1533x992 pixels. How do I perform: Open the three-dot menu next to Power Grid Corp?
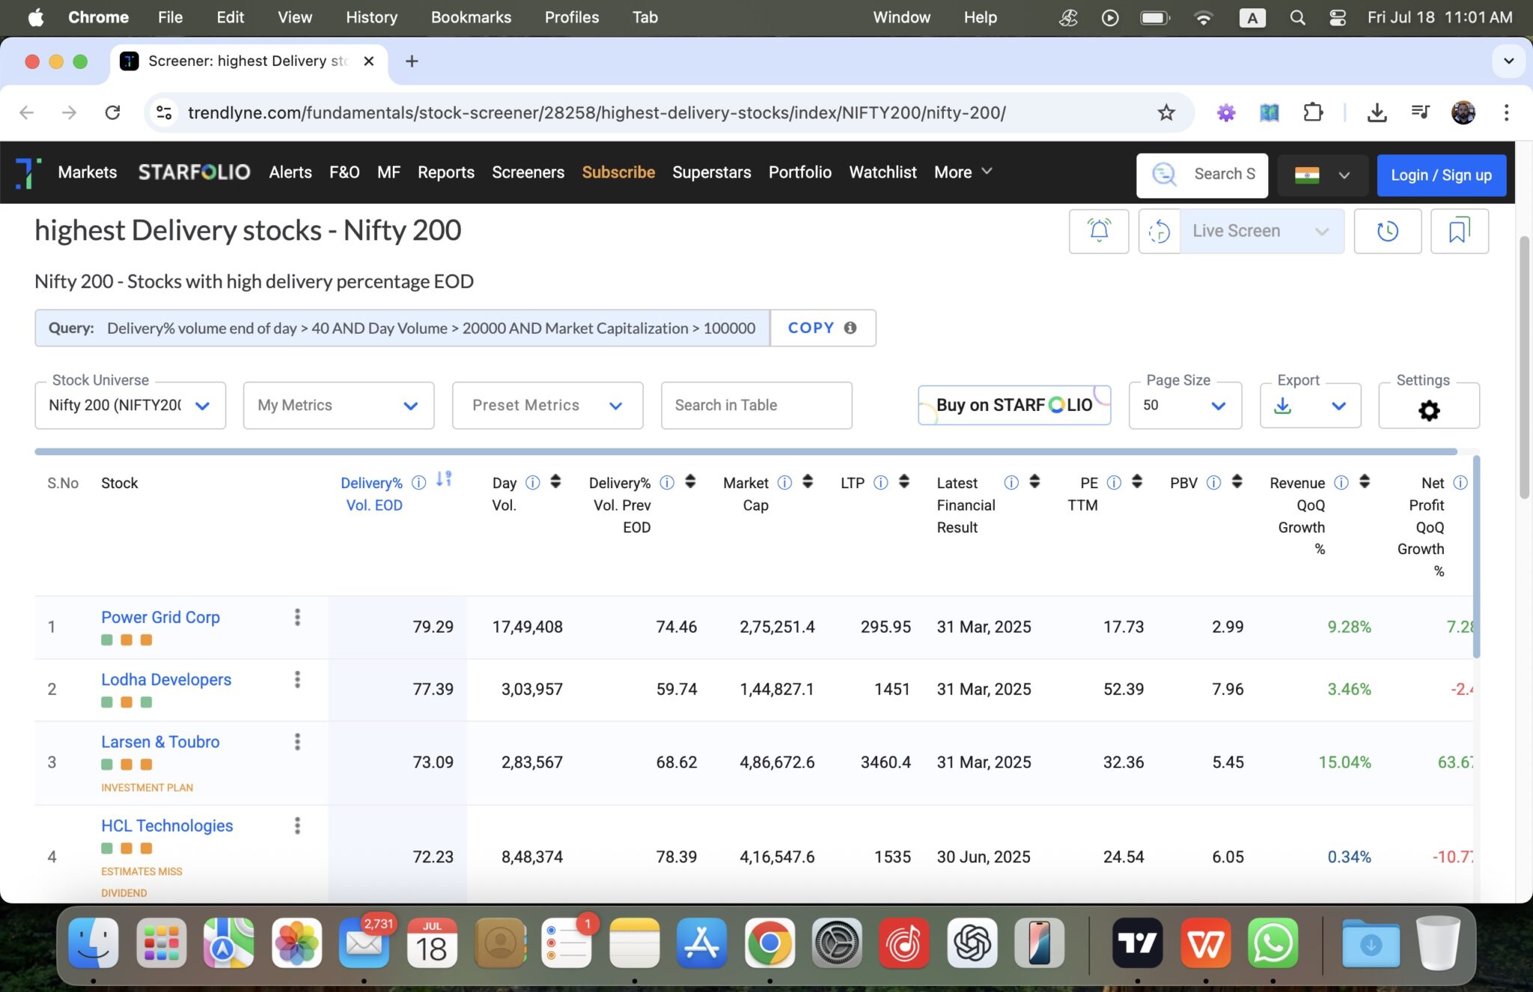(298, 617)
